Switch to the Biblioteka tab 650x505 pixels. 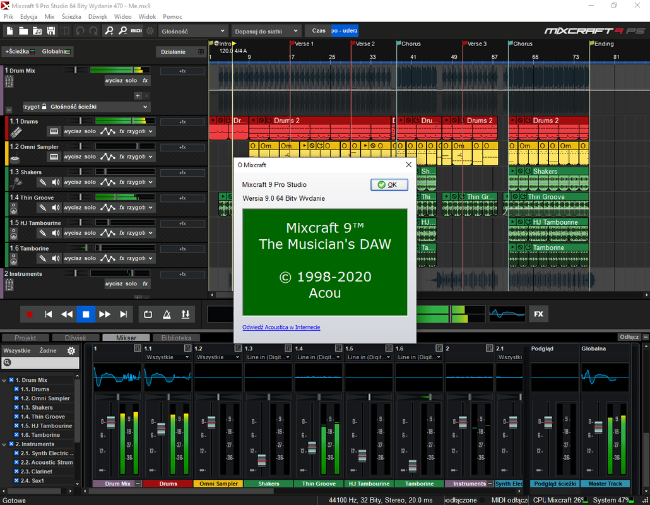pos(176,338)
